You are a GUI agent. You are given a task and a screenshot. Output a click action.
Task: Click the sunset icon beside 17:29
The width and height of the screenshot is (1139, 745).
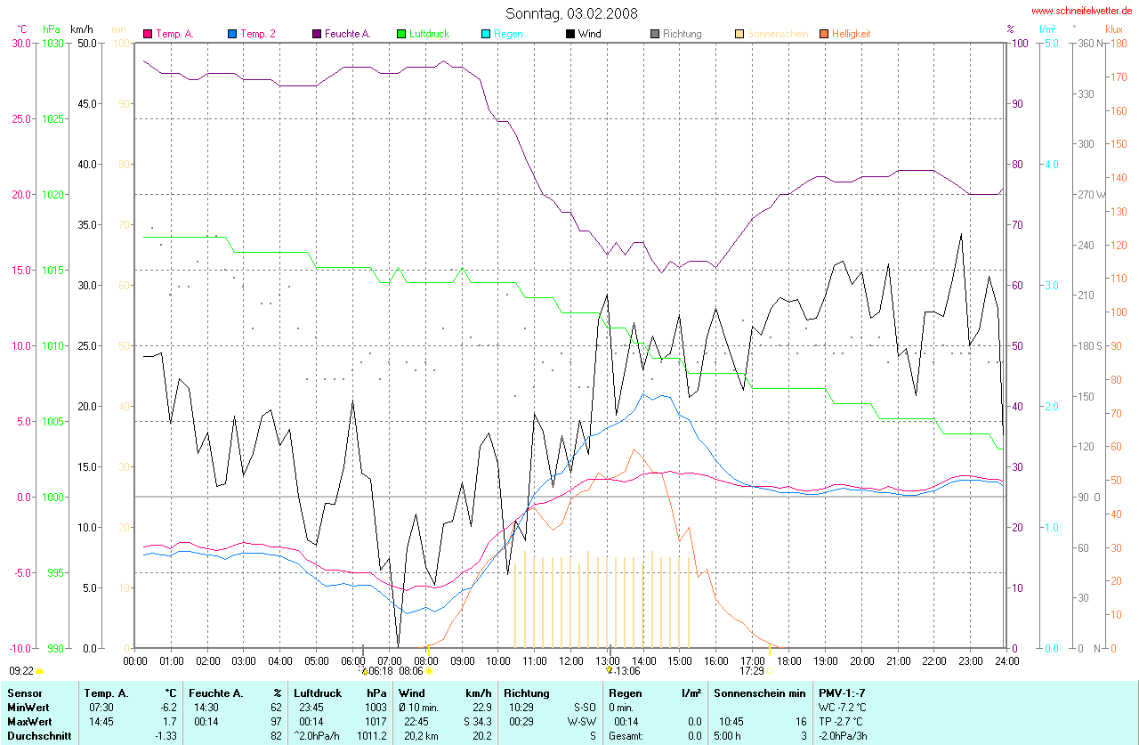point(769,672)
